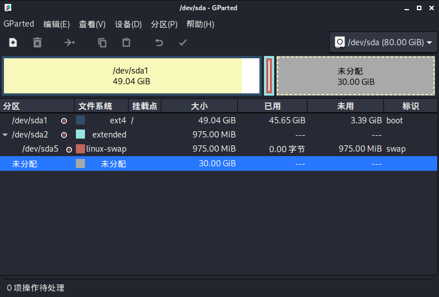Select the /dev/sda5 partition row
439x297 pixels.
pos(219,149)
